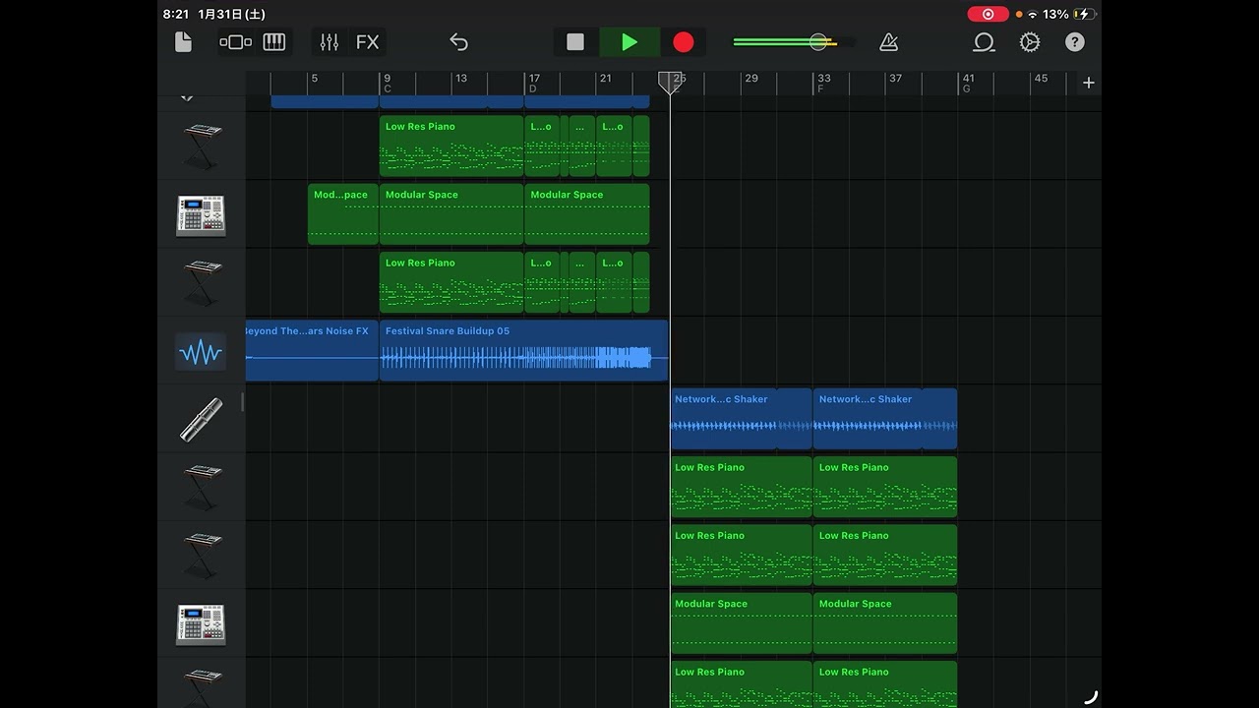1259x708 pixels.
Task: Select Network...c Shaker region starting at bar 25
Action: click(x=742, y=419)
